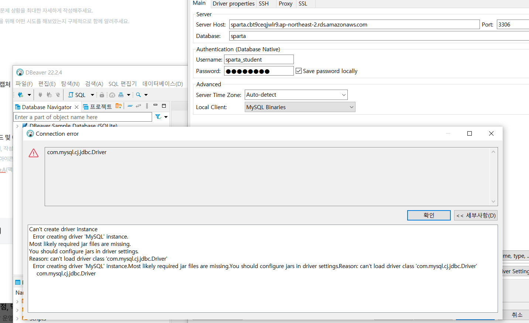
Task: Open the search icon dropdown arrow
Action: coord(146,95)
